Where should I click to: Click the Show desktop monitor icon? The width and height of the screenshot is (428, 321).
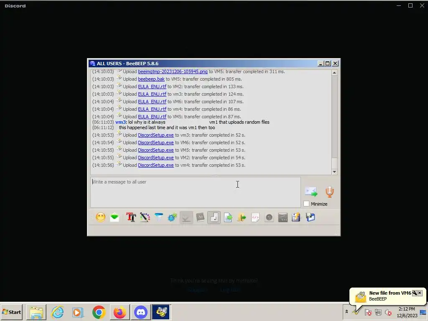(423, 312)
